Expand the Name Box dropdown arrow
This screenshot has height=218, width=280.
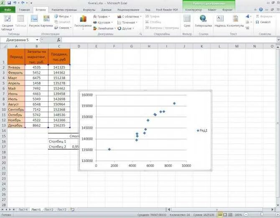(x=37, y=40)
